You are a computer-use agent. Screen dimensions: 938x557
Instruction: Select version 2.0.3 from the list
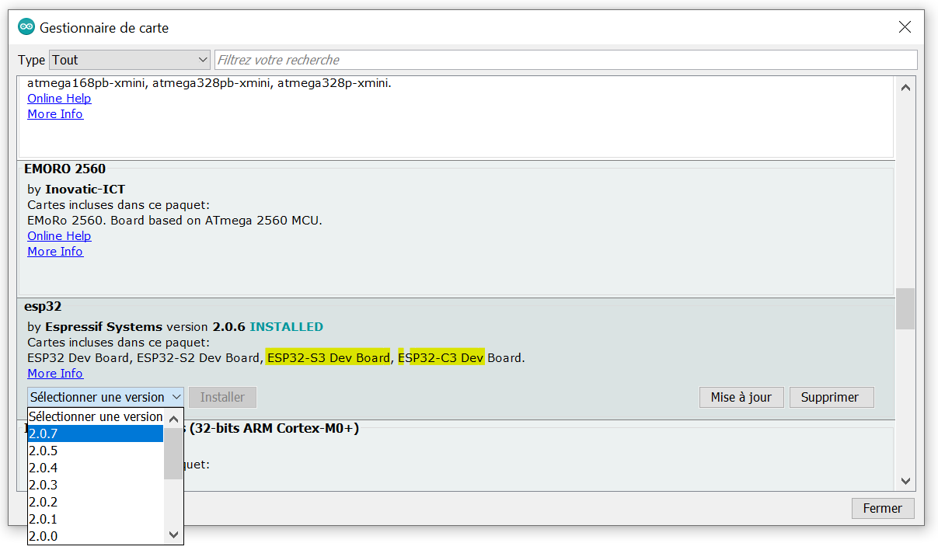(96, 485)
